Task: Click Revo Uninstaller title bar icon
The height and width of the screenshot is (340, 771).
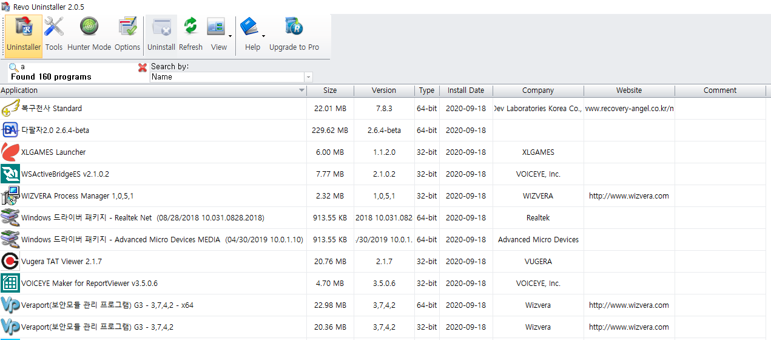Action: click(x=6, y=7)
